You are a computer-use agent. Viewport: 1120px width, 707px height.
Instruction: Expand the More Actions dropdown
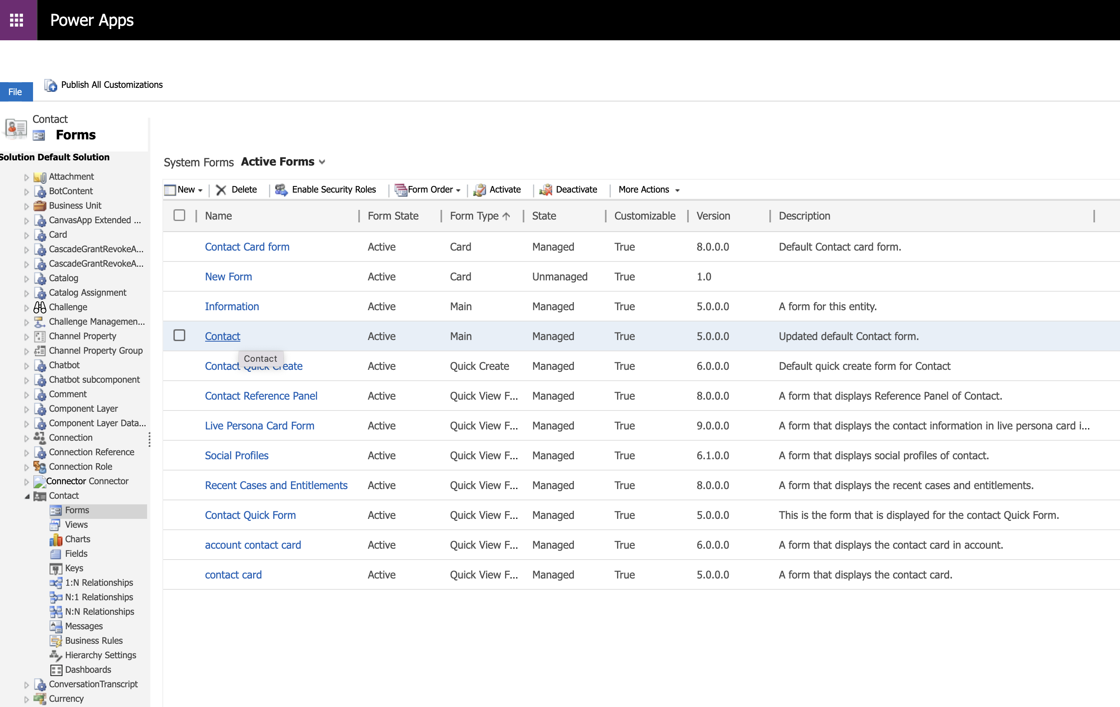pos(648,190)
